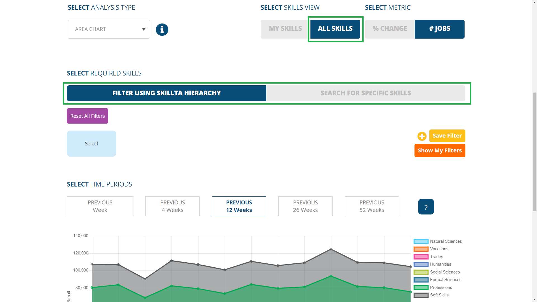The image size is (537, 302).
Task: Toggle metric to % Change
Action: coord(390,29)
